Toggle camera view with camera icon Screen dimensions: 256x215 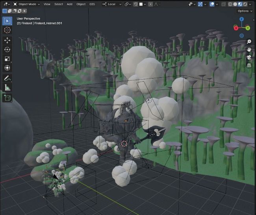pos(249,57)
